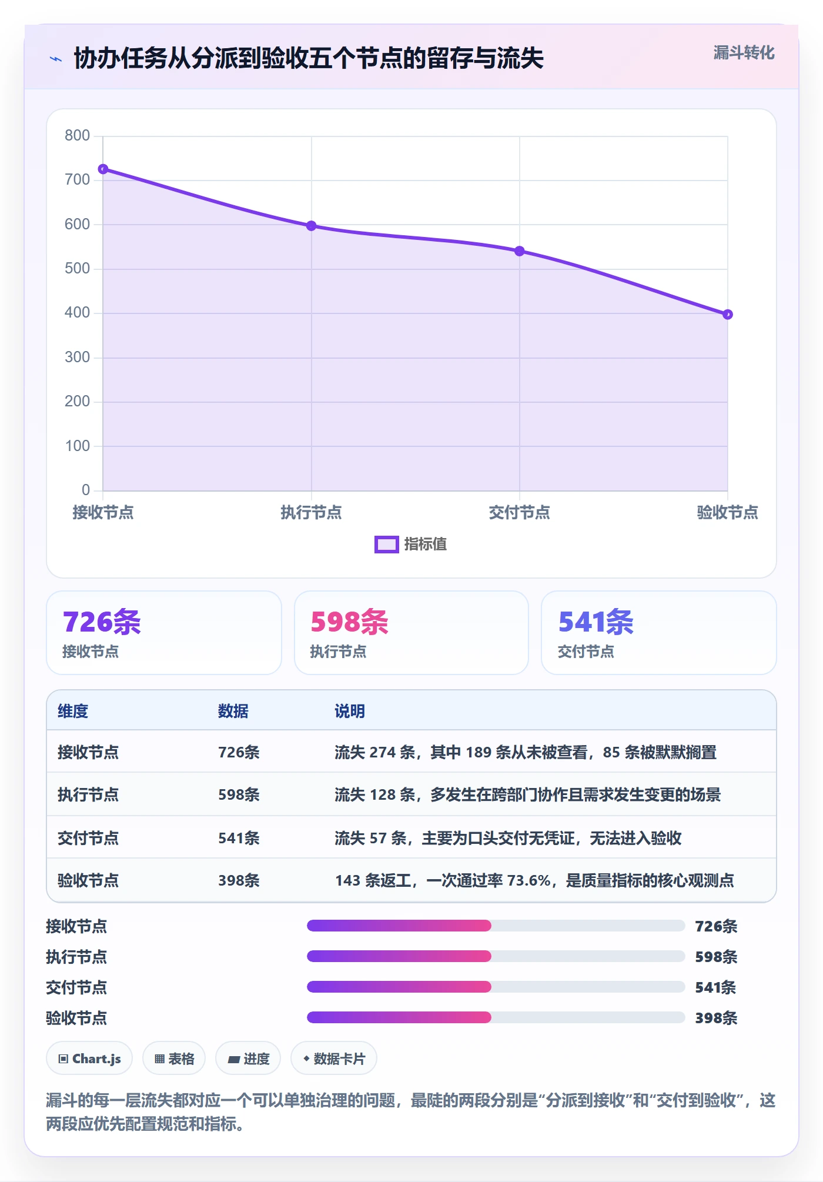Click the 726条 table cell

tap(239, 752)
